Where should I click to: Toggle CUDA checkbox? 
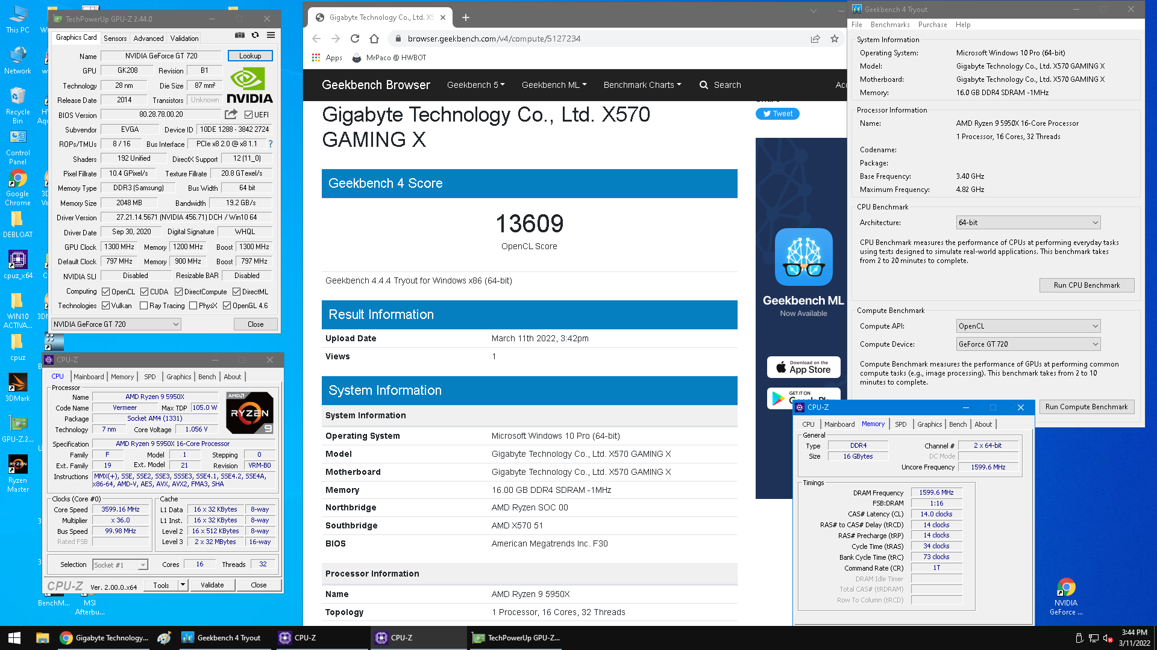click(145, 291)
